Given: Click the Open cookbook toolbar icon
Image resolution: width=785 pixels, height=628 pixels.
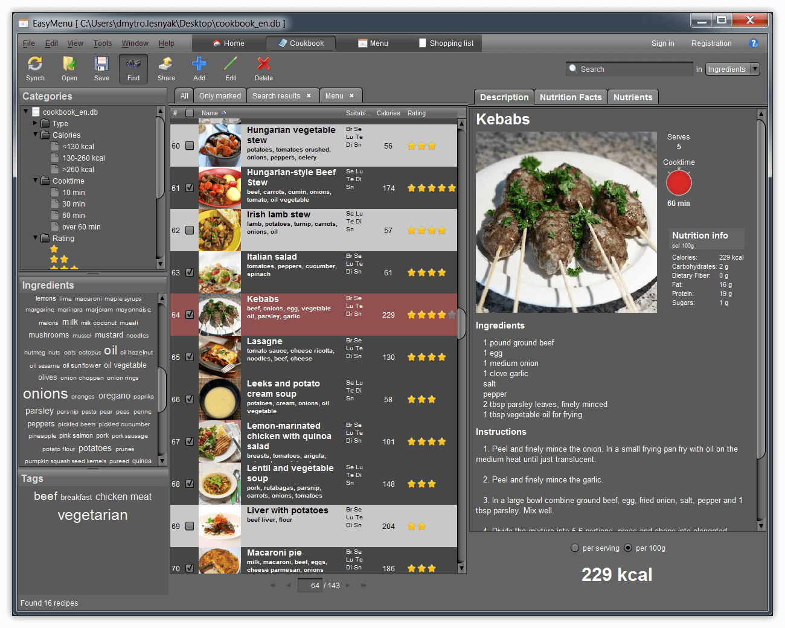Looking at the screenshot, I should pyautogui.click(x=69, y=63).
